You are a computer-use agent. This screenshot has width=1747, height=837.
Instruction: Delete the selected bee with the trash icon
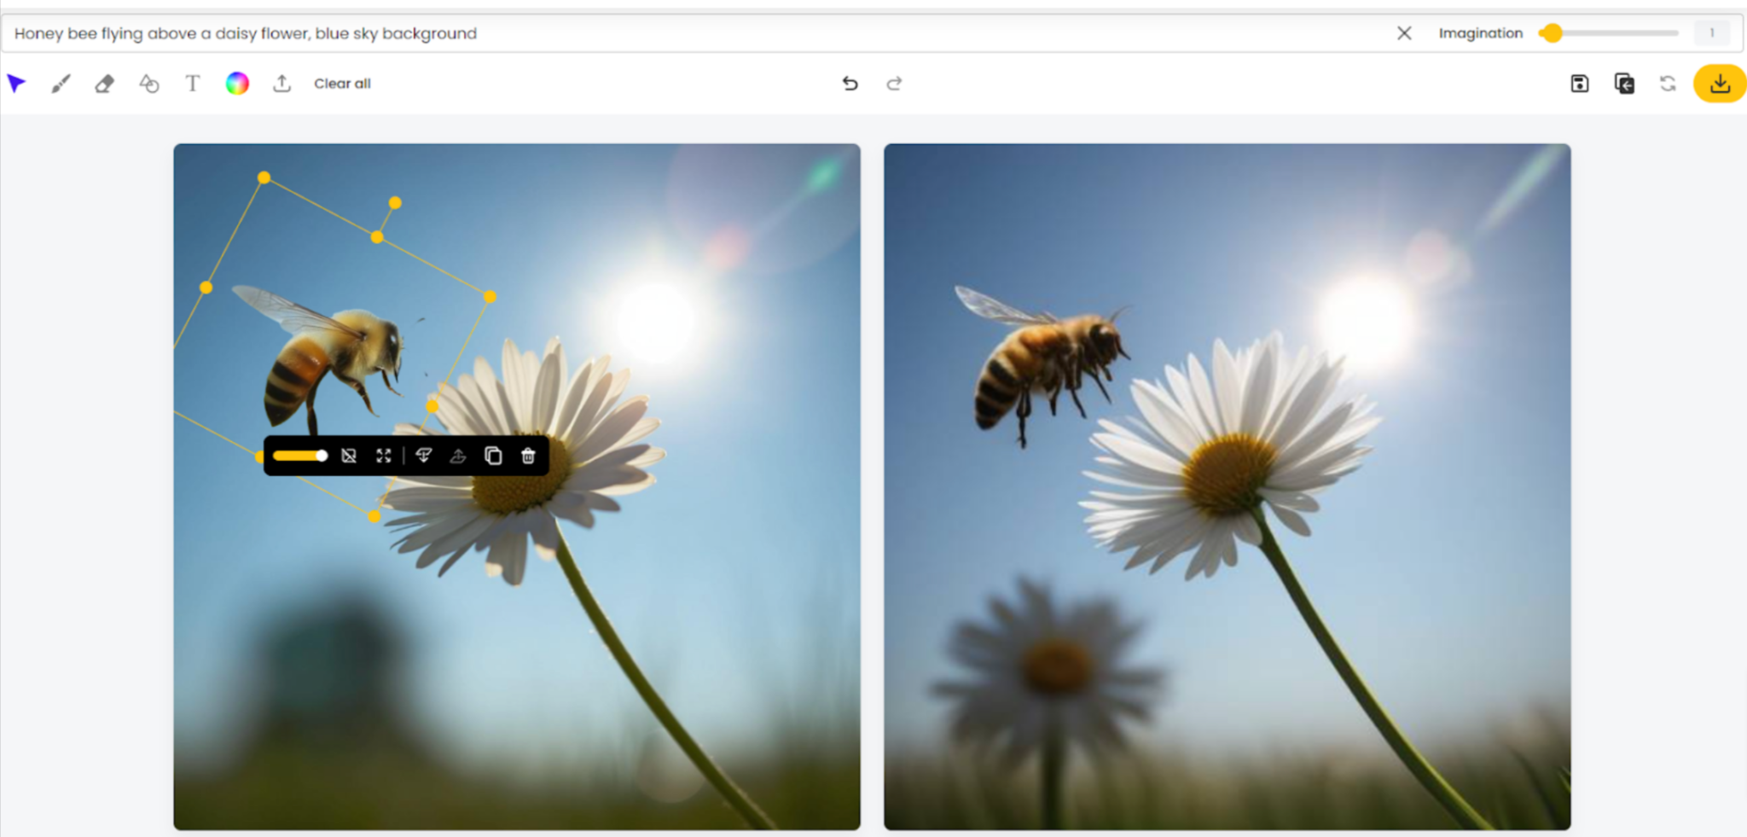pos(527,455)
